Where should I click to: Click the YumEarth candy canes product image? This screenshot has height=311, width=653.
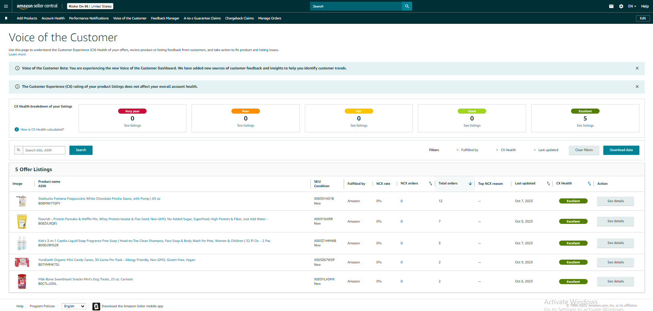22,262
